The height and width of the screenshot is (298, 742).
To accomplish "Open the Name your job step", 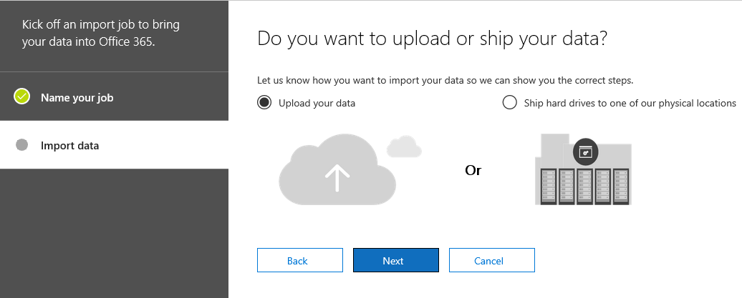I will click(114, 96).
